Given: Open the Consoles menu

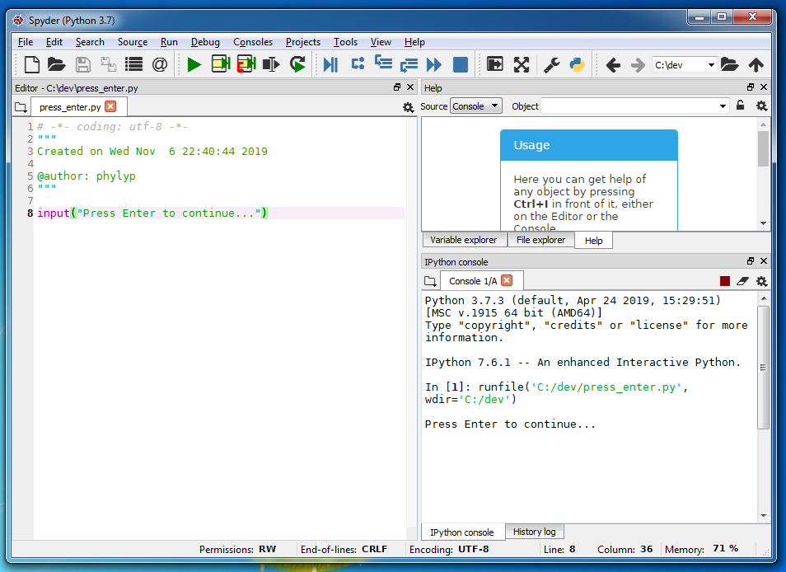Looking at the screenshot, I should pos(253,42).
